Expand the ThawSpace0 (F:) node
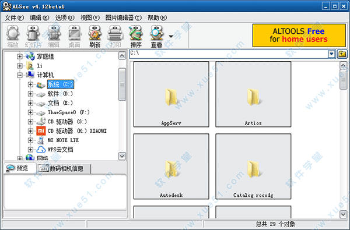The width and height of the screenshot is (350, 230). (30, 112)
